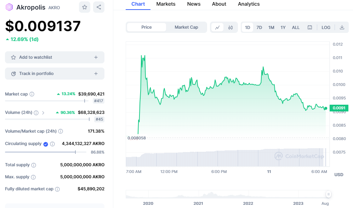Click the range slider pause handle
Image resolution: width=353 pixels, height=208 pixels.
click(x=329, y=194)
